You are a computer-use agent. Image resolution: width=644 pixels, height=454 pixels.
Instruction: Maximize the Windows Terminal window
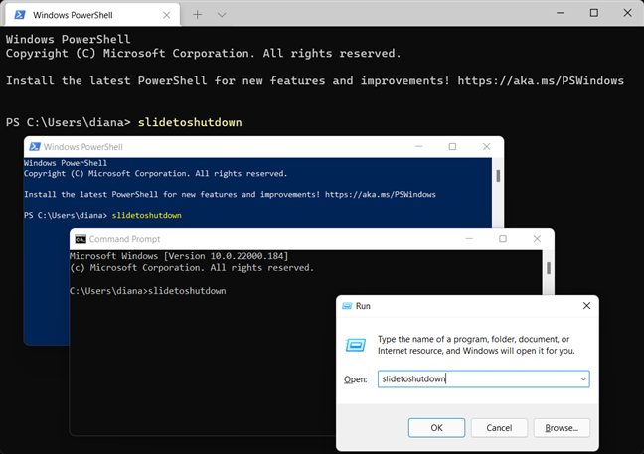tap(594, 13)
